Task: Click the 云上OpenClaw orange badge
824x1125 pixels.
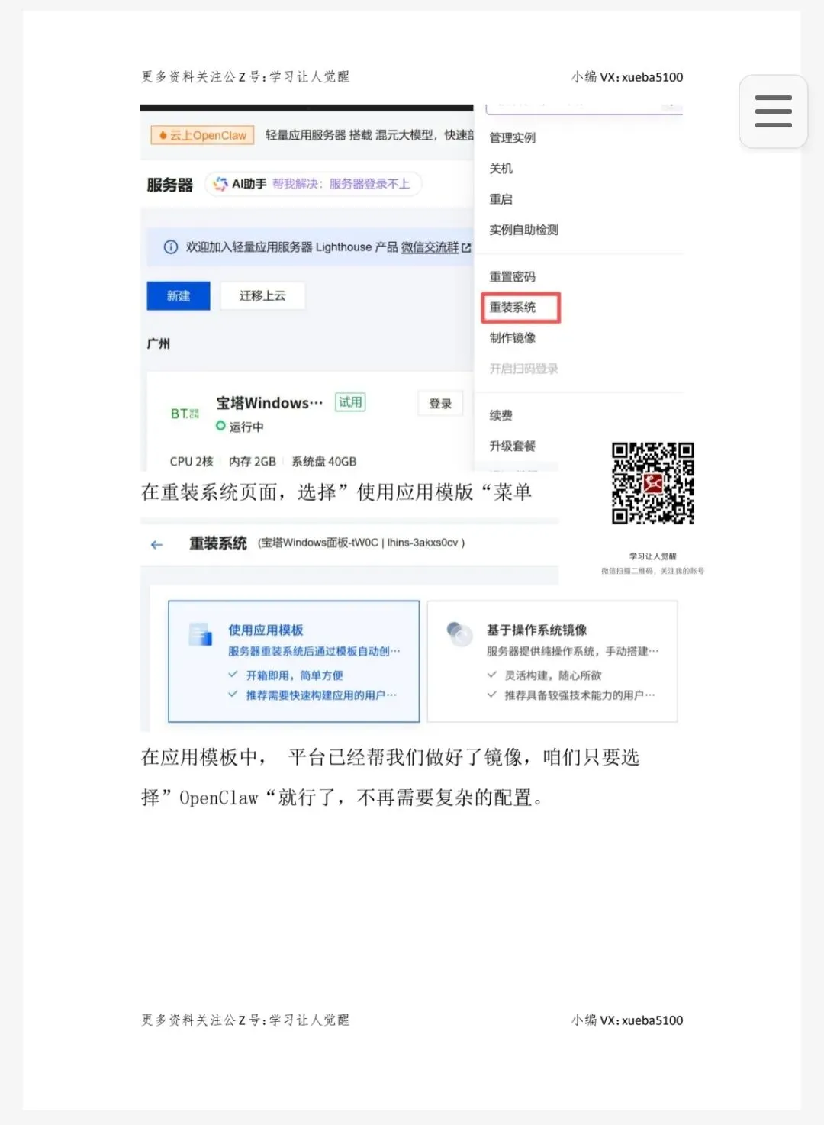Action: click(x=202, y=136)
